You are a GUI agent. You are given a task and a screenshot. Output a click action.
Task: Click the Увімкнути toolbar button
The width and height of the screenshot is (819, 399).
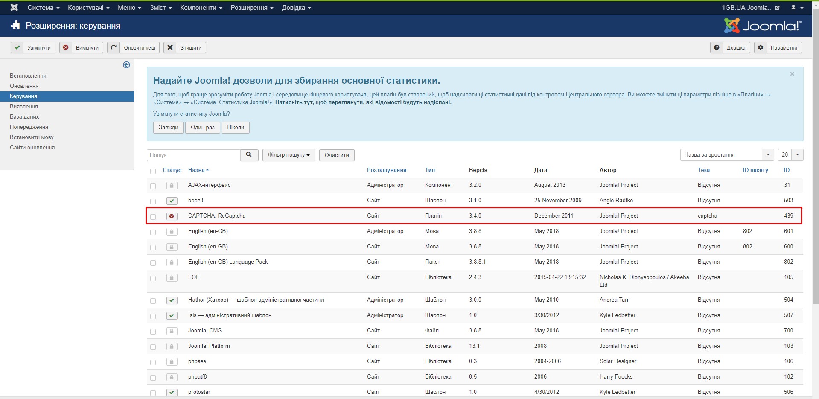(33, 47)
